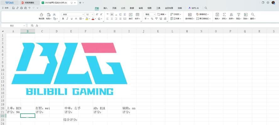This screenshot has width=279, height=125.
Task: Click the Freeze panes (冻结) icon
Action: 246,14
